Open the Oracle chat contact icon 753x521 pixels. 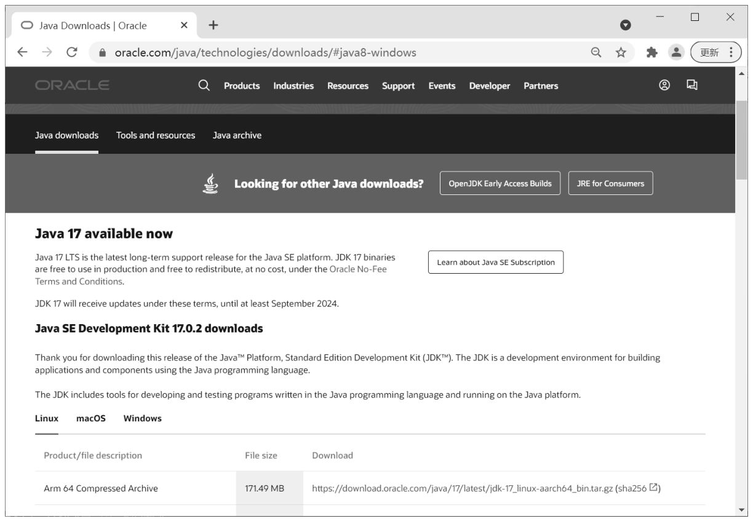coord(692,86)
